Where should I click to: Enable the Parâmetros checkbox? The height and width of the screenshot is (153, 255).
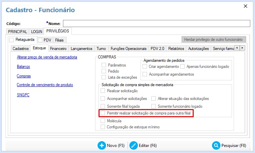pos(104,65)
